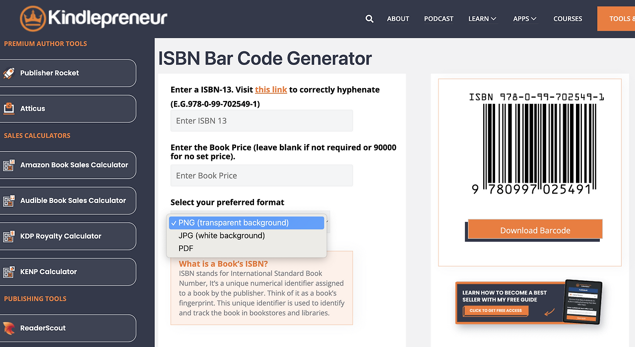
Task: Click the Enter Book Price field
Action: (x=261, y=176)
